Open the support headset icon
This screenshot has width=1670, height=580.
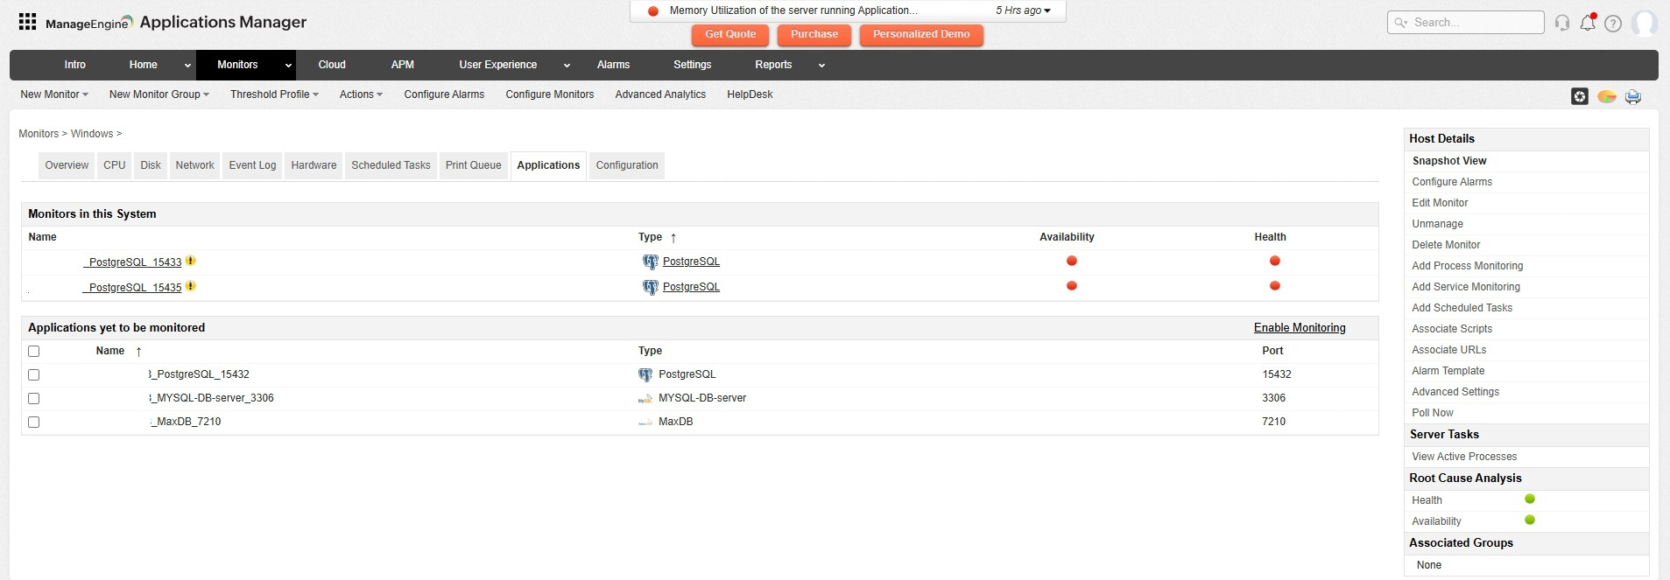tap(1561, 23)
